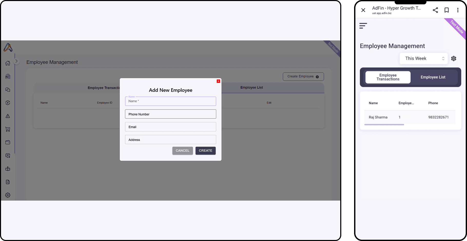The width and height of the screenshot is (467, 241).
Task: Click gear icon beside This Week
Action: tap(454, 59)
